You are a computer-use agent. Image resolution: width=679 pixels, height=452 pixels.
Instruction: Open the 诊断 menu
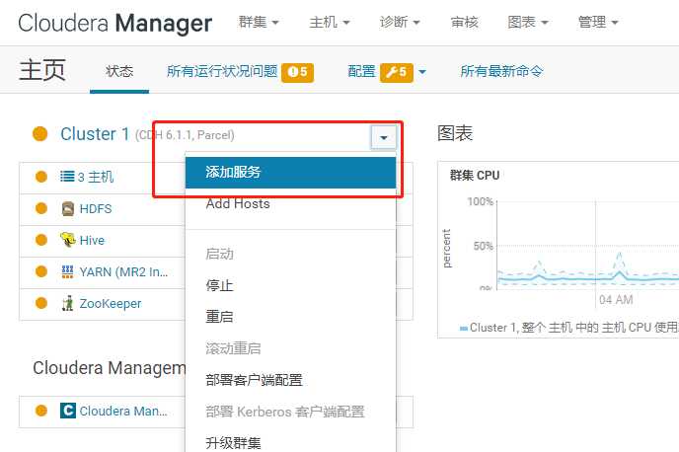[x=400, y=22]
